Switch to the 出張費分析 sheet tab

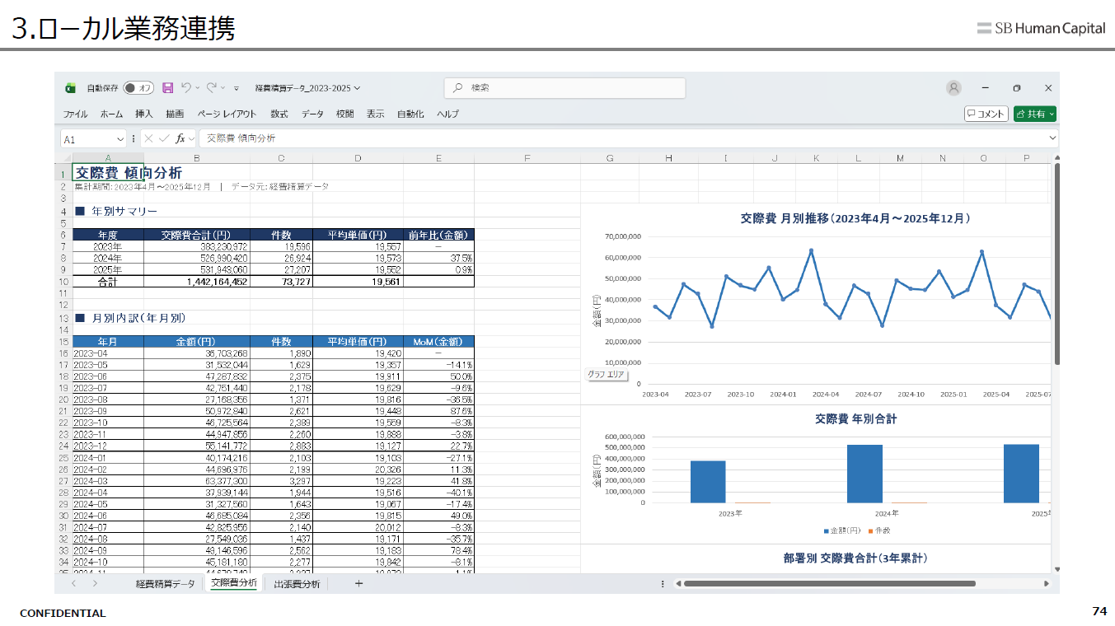[297, 584]
